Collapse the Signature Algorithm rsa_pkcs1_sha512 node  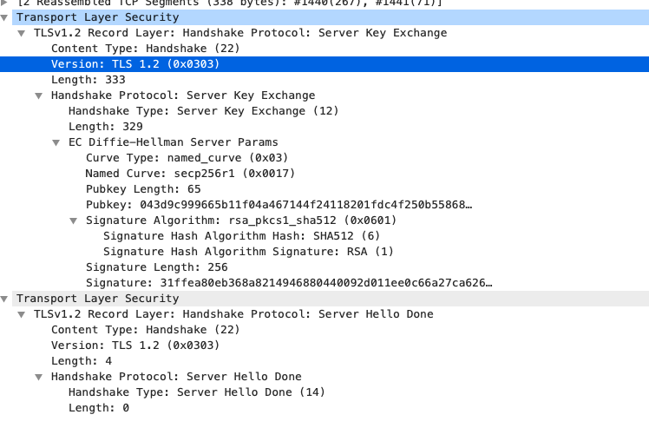74,220
